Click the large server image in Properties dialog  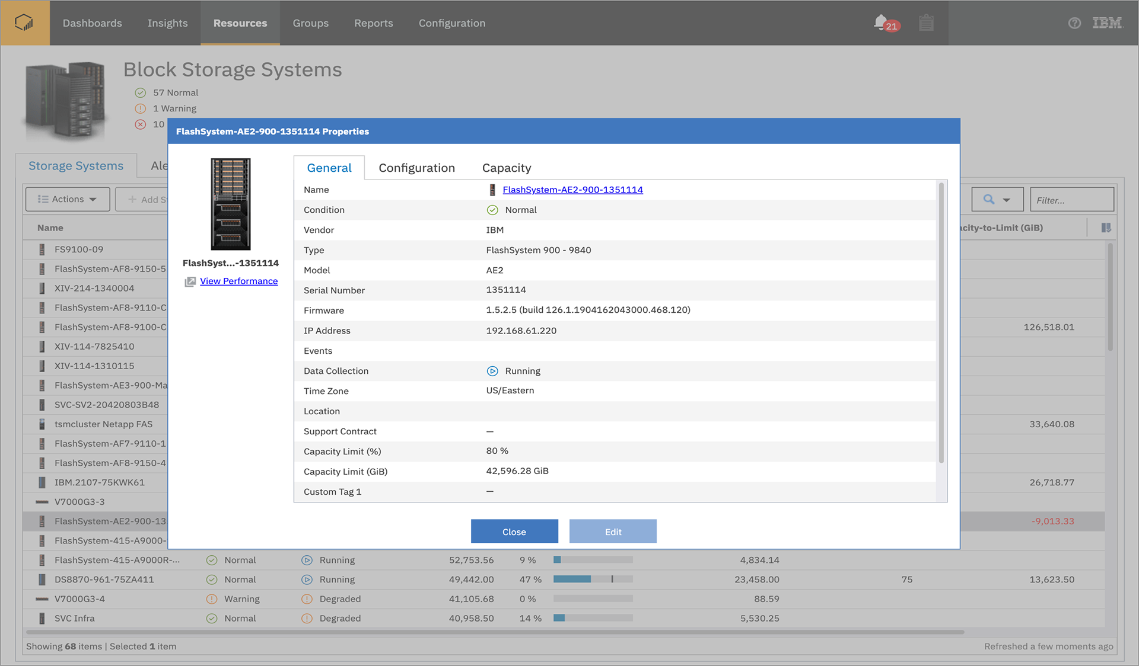(231, 204)
